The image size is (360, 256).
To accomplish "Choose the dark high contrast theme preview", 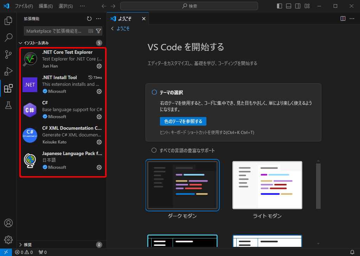I will (x=182, y=241).
